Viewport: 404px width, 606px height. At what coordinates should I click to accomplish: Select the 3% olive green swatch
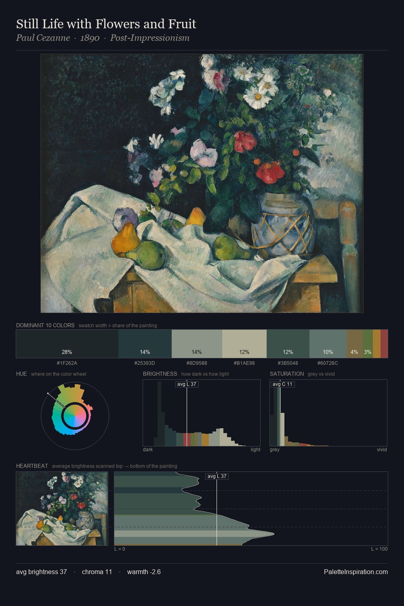[x=368, y=344]
